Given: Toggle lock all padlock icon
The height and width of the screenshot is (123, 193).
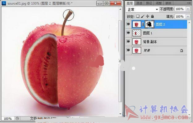Looking at the screenshot, I should click(x=152, y=16).
